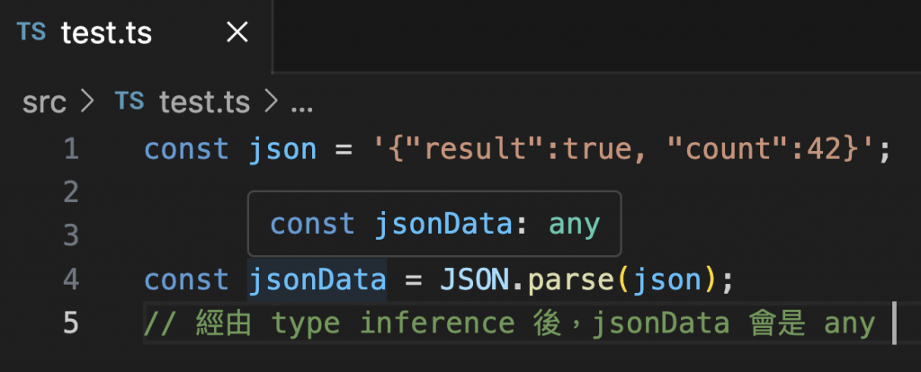Open the src folder breadcrumb
This screenshot has height=372, width=921.
pyautogui.click(x=44, y=103)
